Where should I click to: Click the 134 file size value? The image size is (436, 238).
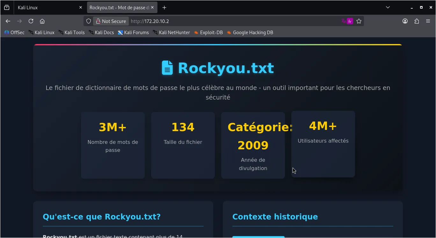point(183,127)
